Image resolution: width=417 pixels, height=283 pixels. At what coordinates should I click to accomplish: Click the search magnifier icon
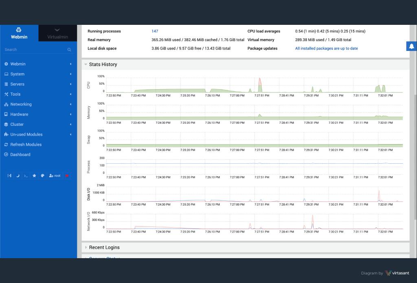pos(69,50)
